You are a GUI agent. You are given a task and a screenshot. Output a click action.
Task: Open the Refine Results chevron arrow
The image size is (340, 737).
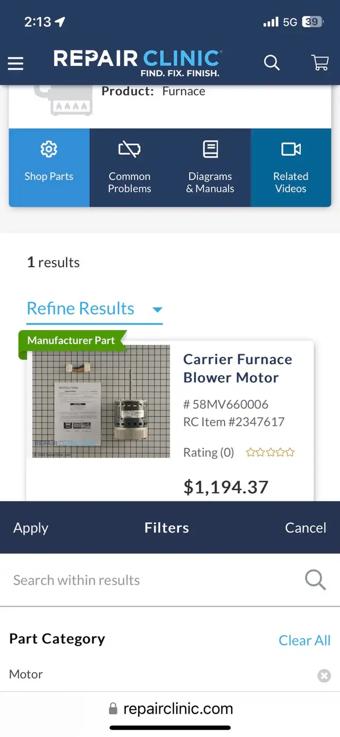coord(157,309)
